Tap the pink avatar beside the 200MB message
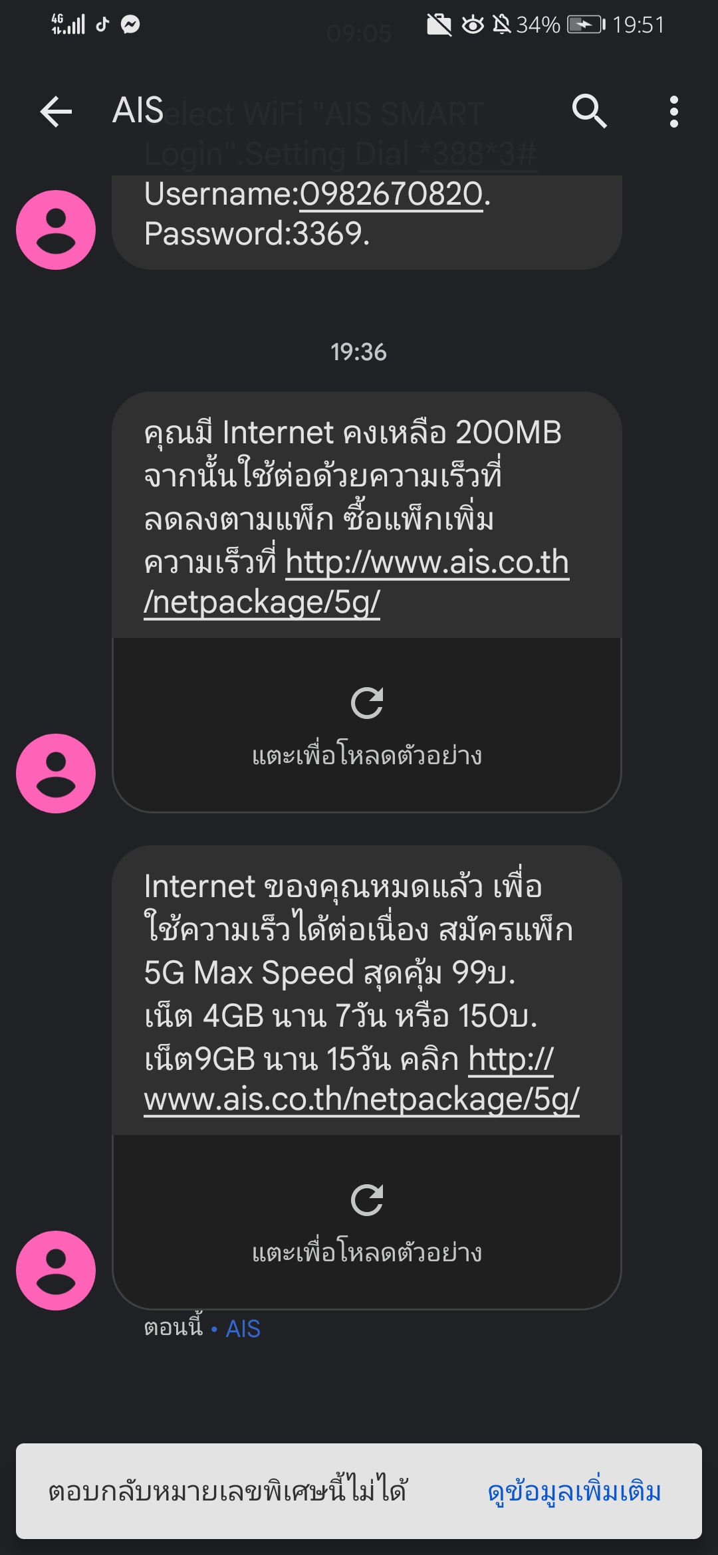 [x=56, y=774]
